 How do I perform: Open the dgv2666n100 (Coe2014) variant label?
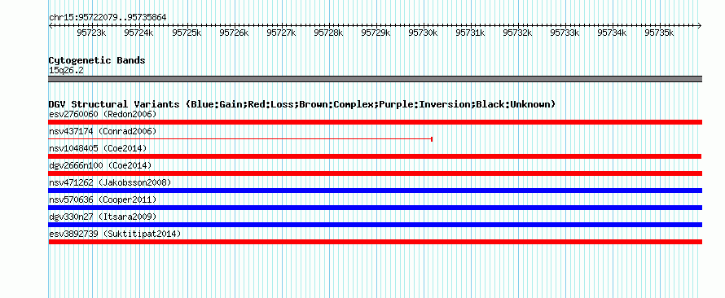[x=100, y=165]
